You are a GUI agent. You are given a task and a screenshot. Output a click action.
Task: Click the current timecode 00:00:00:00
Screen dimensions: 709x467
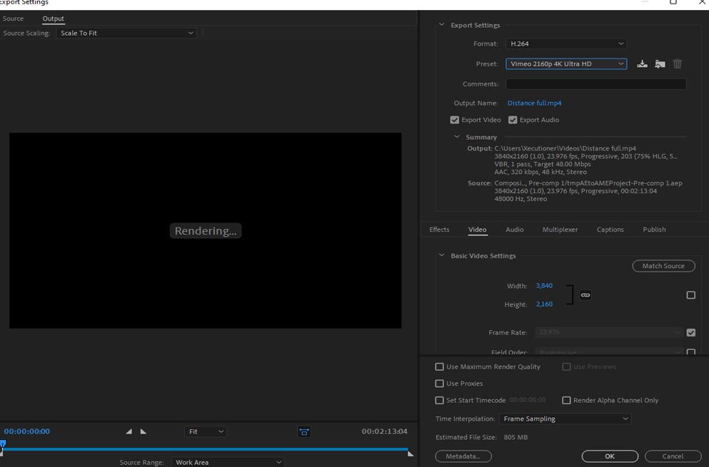pos(27,431)
